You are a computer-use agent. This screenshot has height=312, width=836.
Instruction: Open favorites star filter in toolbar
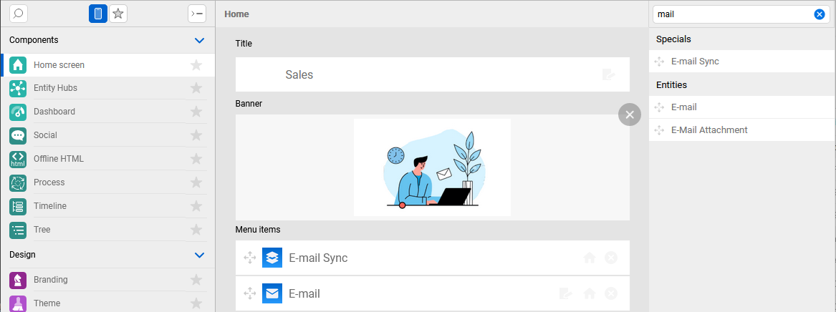118,14
